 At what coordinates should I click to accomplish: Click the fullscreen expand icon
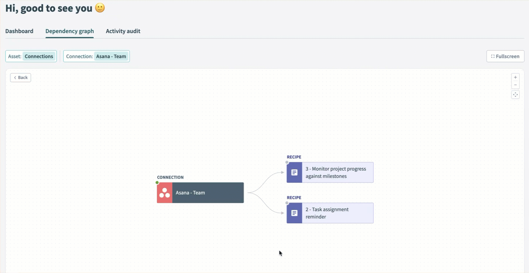pyautogui.click(x=493, y=56)
